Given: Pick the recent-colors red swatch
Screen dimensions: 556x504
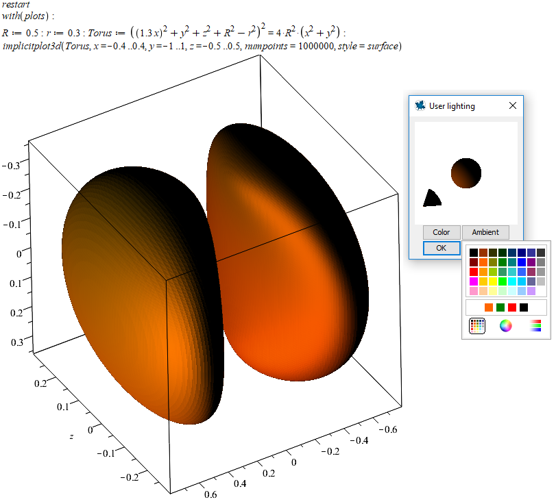Looking at the screenshot, I should pos(512,307).
